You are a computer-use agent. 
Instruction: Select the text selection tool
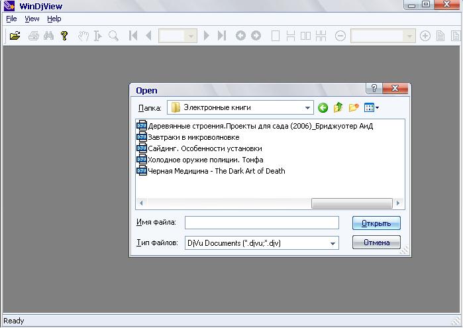[98, 36]
